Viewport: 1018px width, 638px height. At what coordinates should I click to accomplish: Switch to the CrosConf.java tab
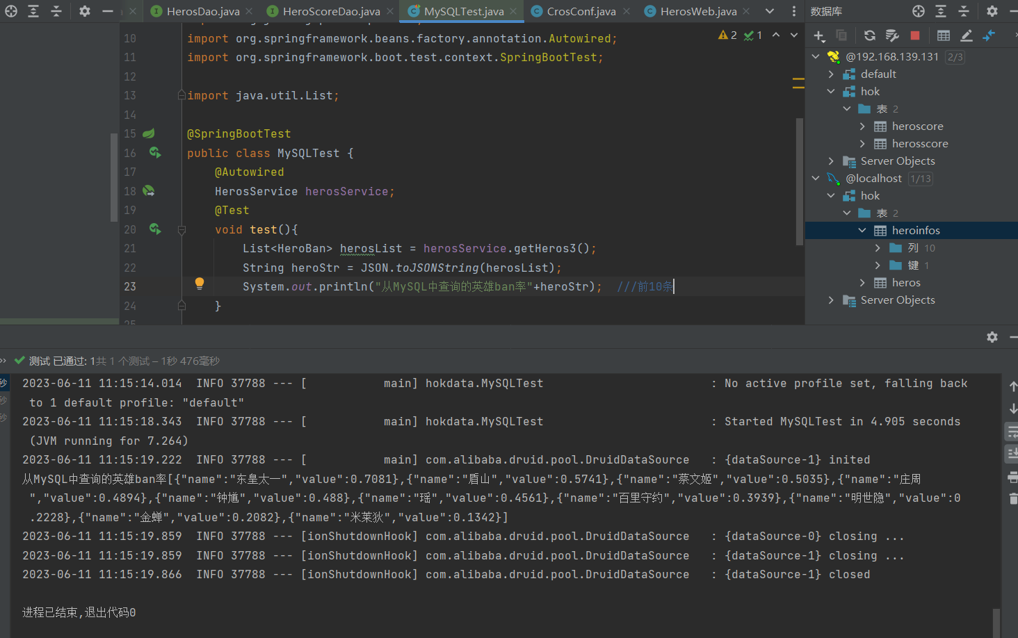pyautogui.click(x=581, y=11)
